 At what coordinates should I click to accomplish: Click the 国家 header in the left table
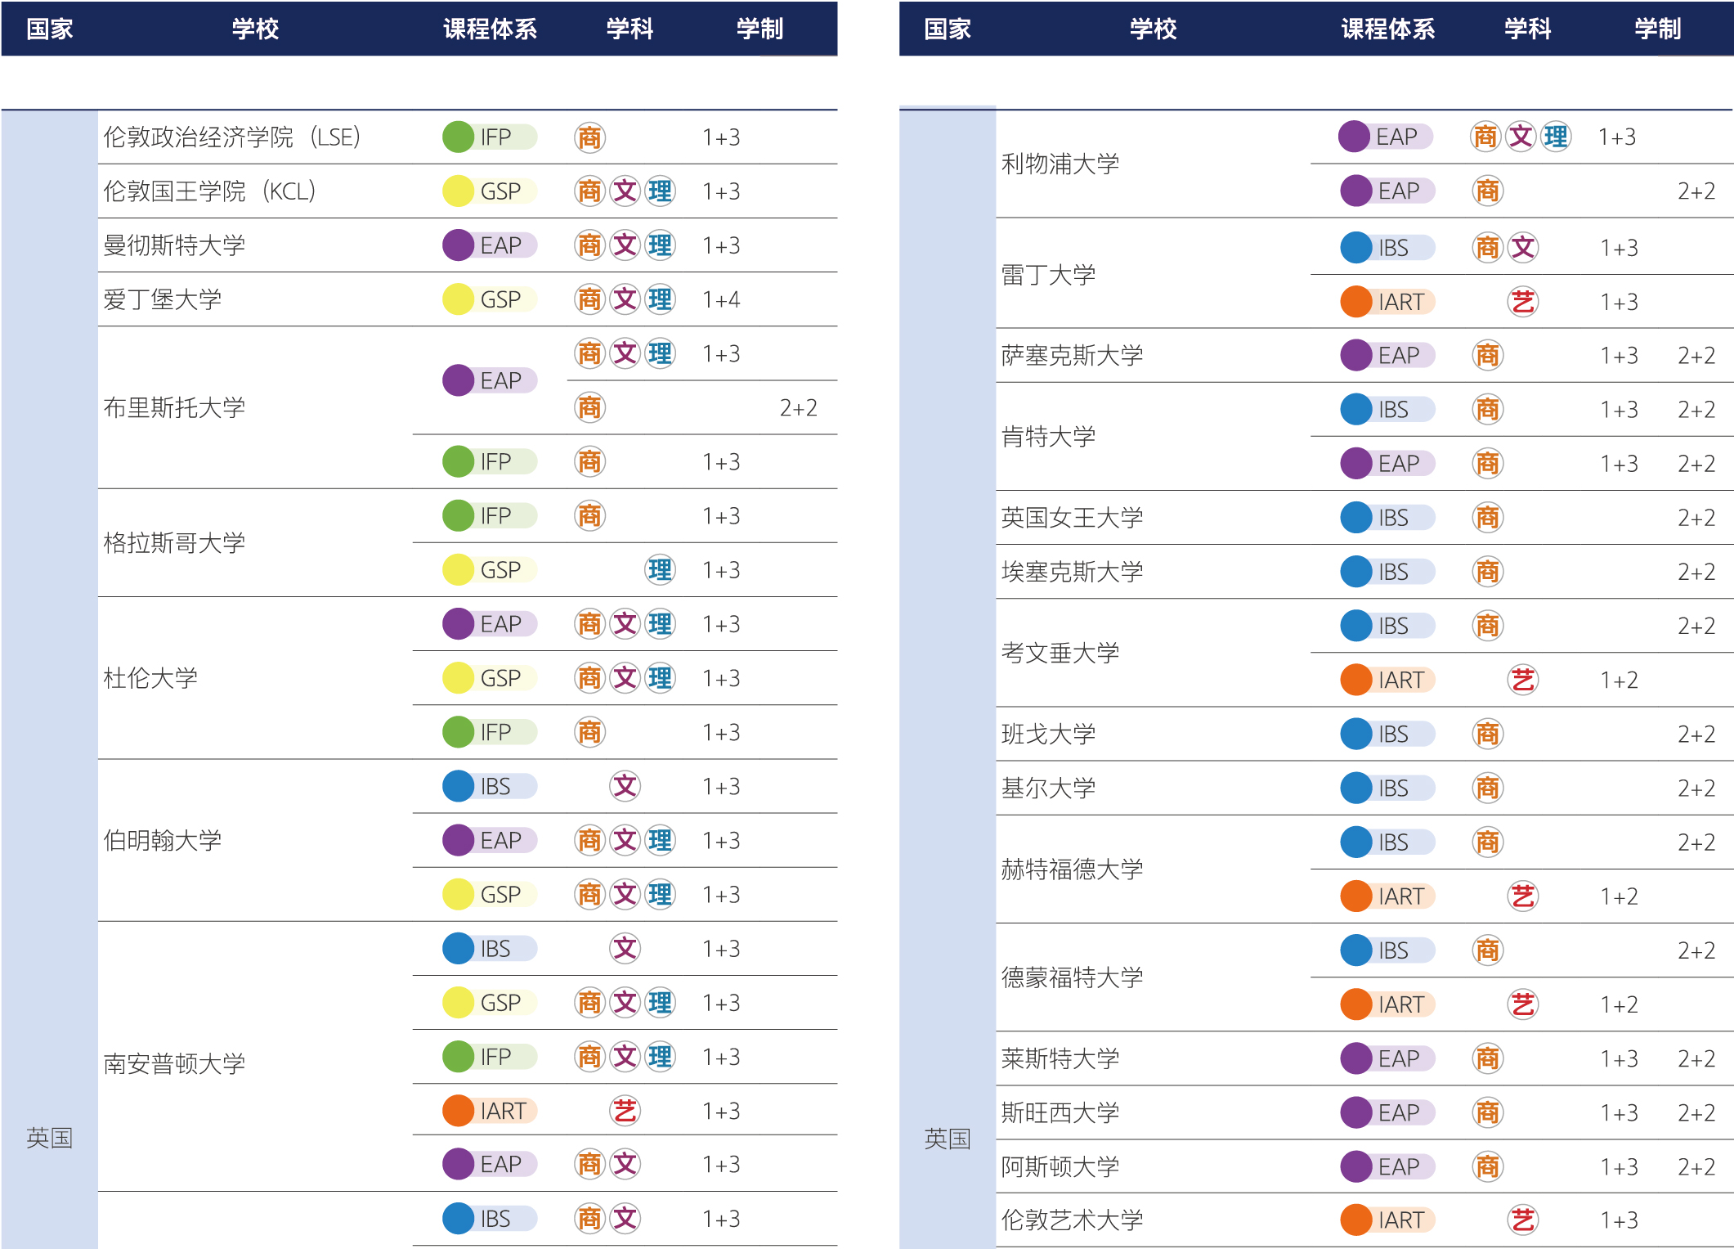(x=50, y=29)
